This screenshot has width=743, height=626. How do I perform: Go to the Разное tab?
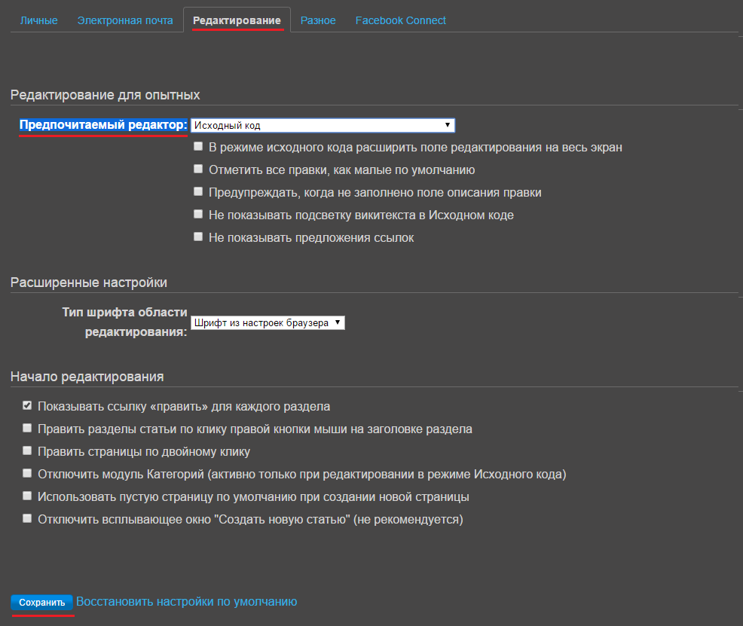coord(318,20)
